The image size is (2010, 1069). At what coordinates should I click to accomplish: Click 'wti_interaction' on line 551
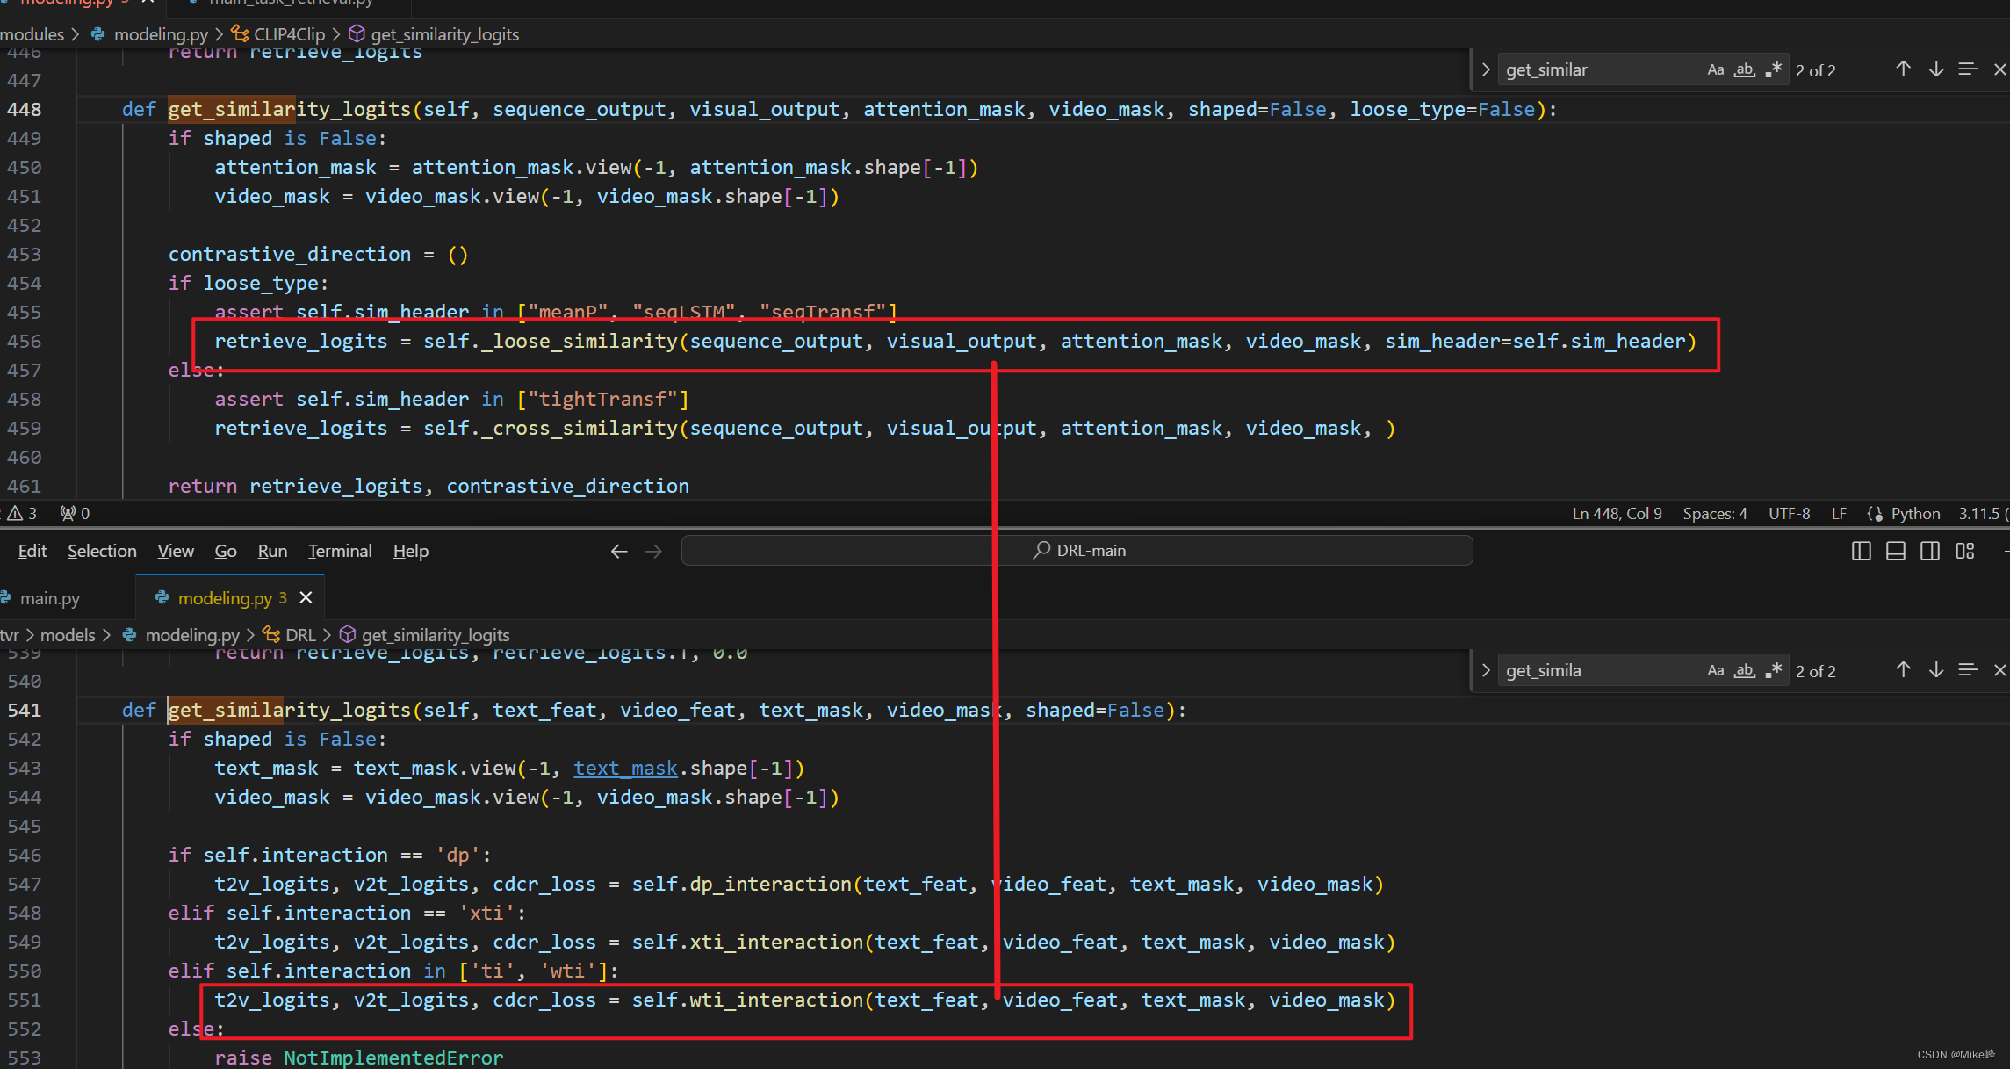click(776, 1000)
